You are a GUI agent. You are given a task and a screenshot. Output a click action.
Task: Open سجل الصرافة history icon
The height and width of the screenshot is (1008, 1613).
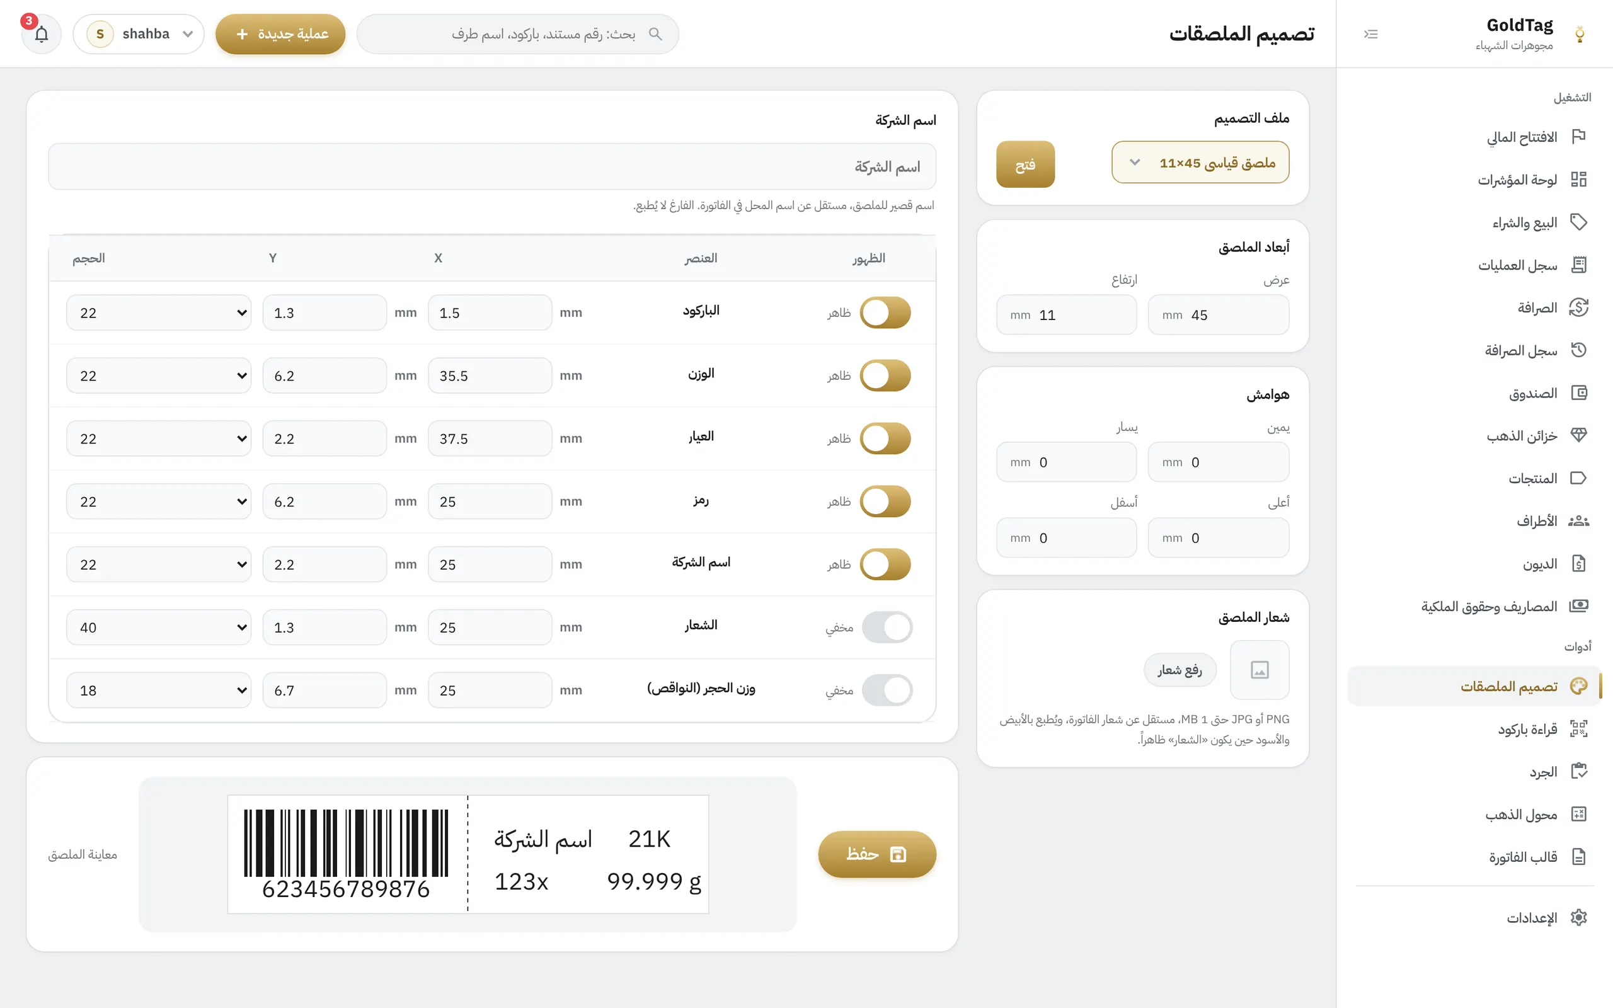pos(1578,350)
